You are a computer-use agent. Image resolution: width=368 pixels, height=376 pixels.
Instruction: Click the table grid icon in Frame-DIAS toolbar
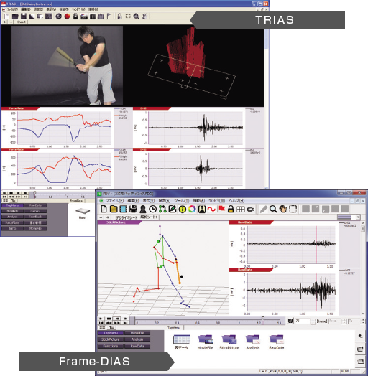241,210
